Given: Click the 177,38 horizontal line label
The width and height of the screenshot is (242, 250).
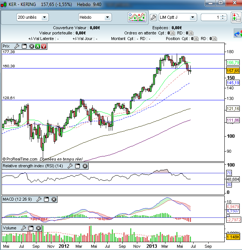Looking at the screenshot, I should point(9,52).
